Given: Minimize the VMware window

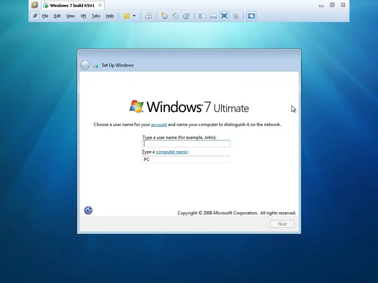Looking at the screenshot, I should (x=321, y=5).
